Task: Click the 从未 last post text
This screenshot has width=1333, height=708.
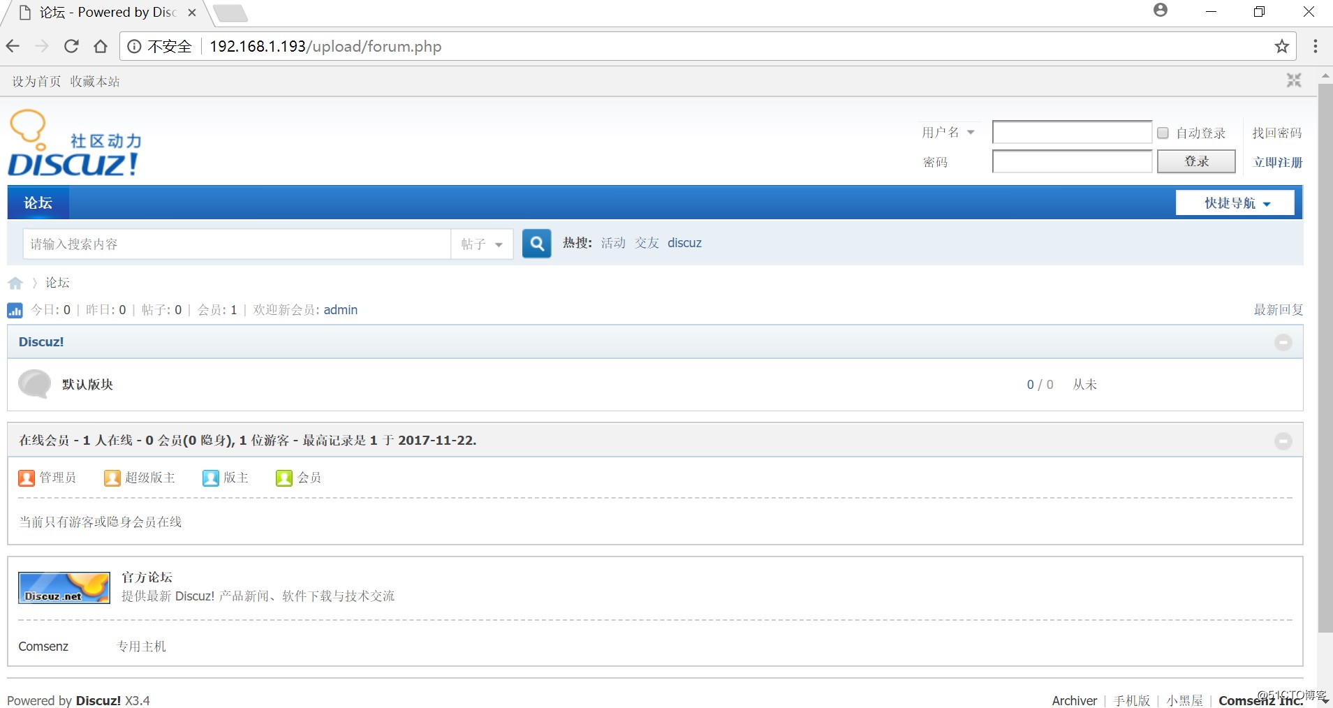Action: (1084, 385)
